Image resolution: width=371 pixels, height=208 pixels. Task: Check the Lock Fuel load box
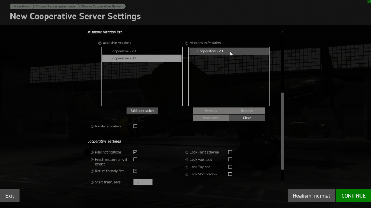pyautogui.click(x=230, y=160)
